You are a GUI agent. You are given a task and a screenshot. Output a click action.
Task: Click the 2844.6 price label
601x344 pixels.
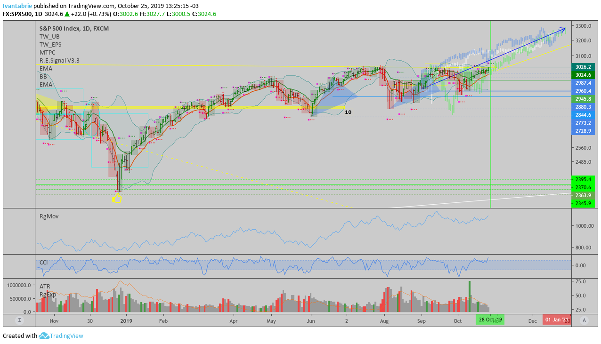pyautogui.click(x=583, y=115)
